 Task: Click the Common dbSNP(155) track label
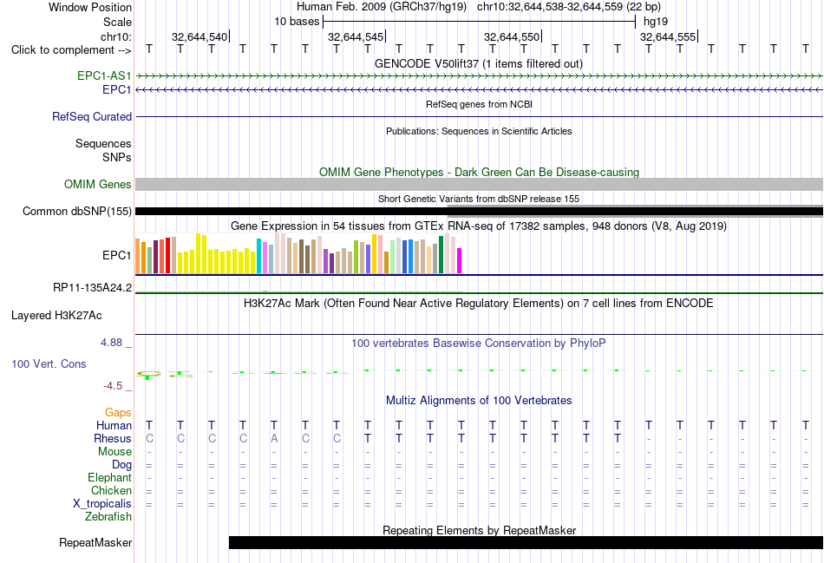tap(77, 212)
